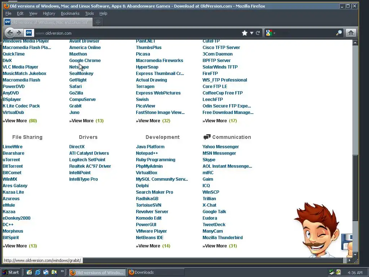Click the horizontal scrollbar right arrow
The width and height of the screenshot is (369, 277).
350,260
